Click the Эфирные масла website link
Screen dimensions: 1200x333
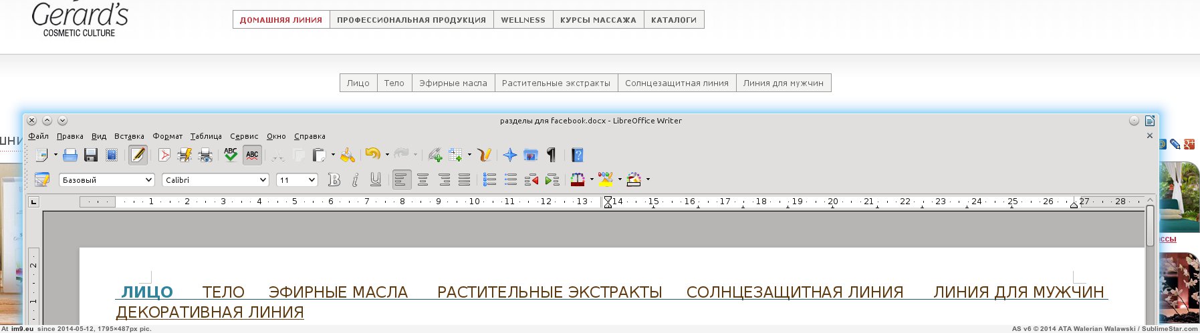(453, 83)
